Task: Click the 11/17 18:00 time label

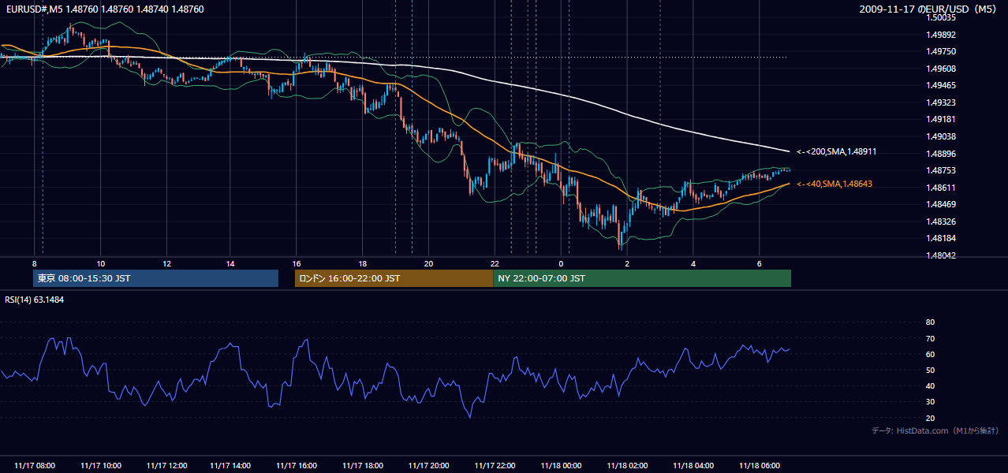Action: (x=364, y=466)
